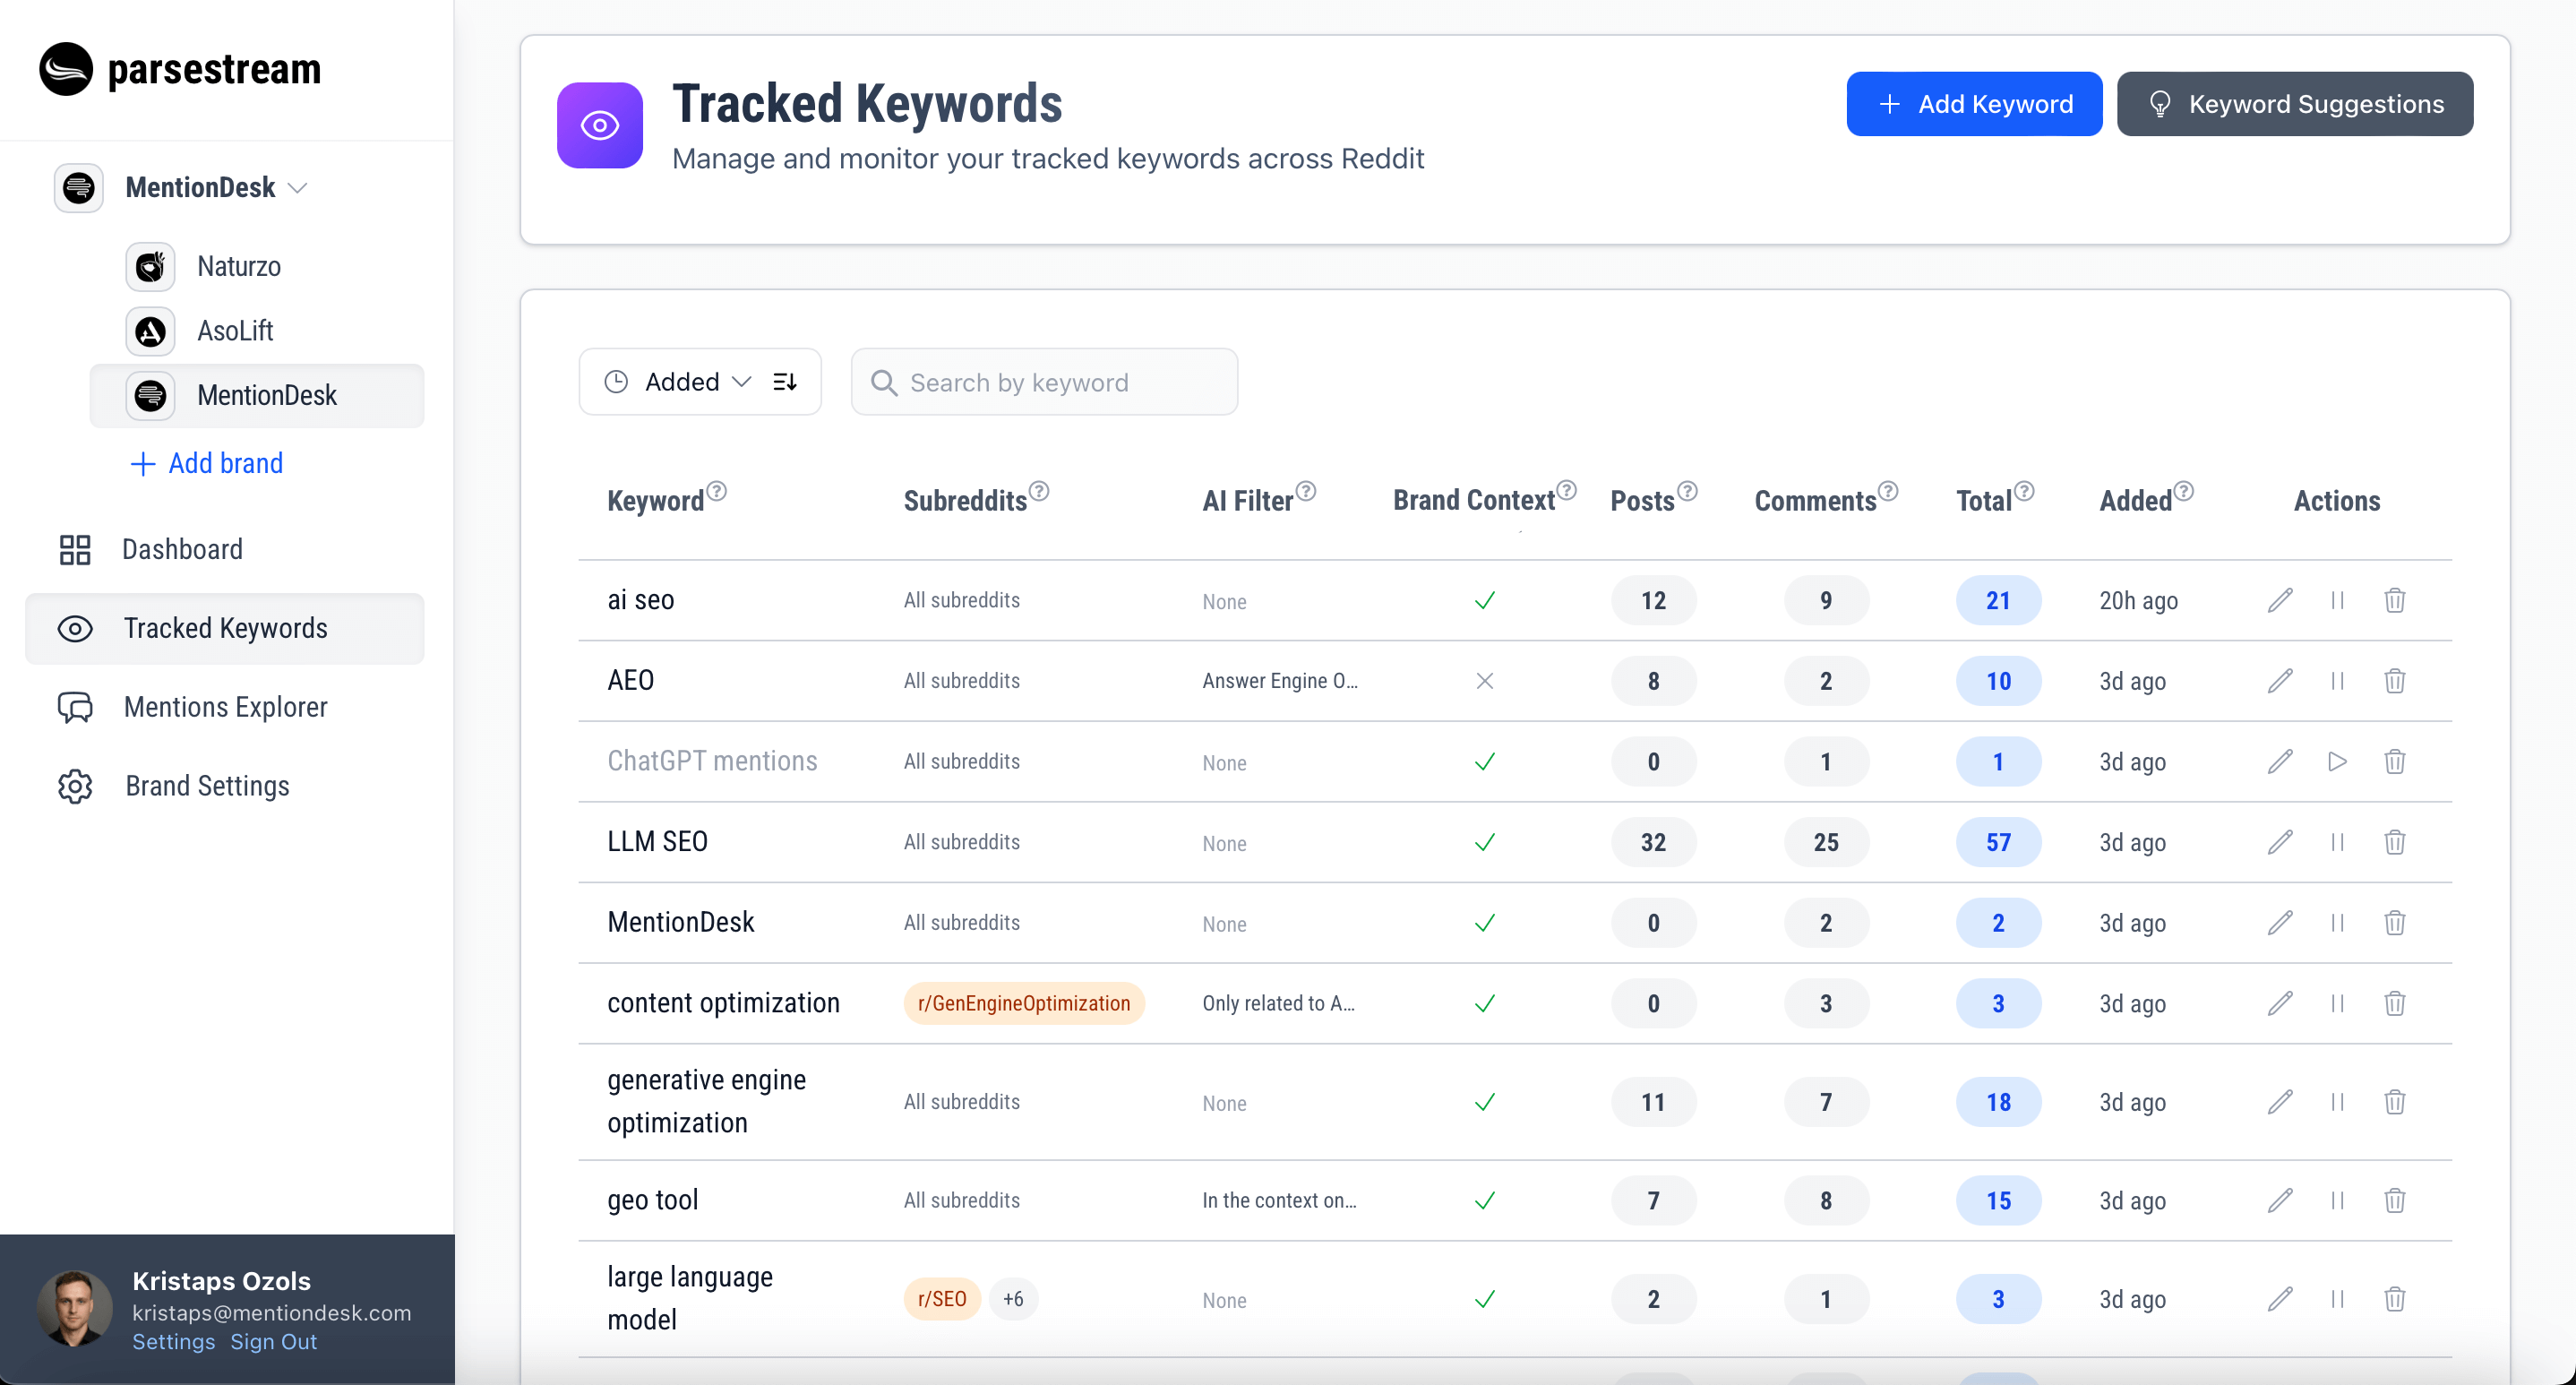Expand the +6 subreddits badge
Image resolution: width=2576 pixels, height=1385 pixels.
[x=1013, y=1299]
